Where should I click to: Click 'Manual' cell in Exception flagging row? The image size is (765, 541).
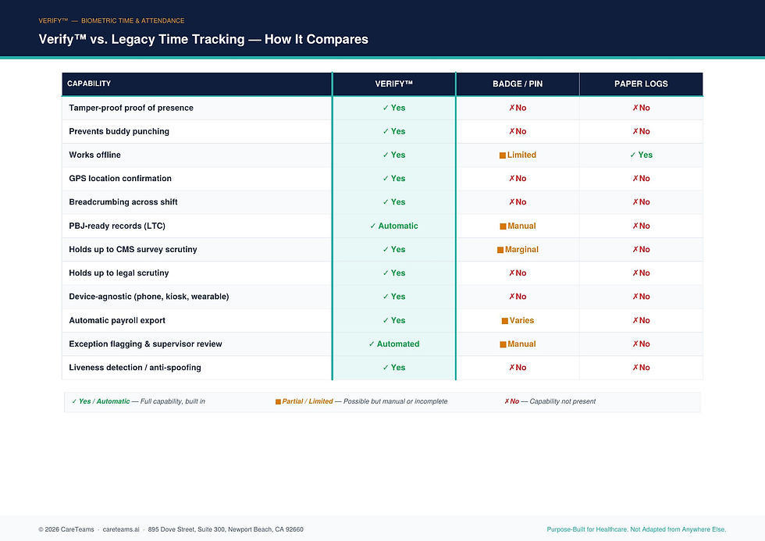(x=518, y=344)
